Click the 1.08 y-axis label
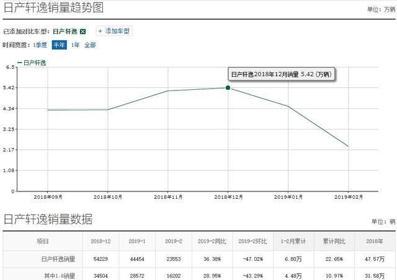Screen dimensions: 397x280 click(x=9, y=170)
